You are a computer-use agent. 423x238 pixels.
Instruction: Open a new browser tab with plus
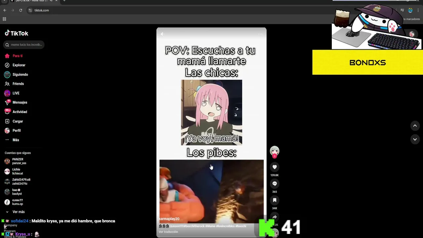pos(64,1)
